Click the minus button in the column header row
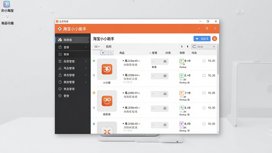The height and width of the screenshot is (153, 272). click(111, 53)
